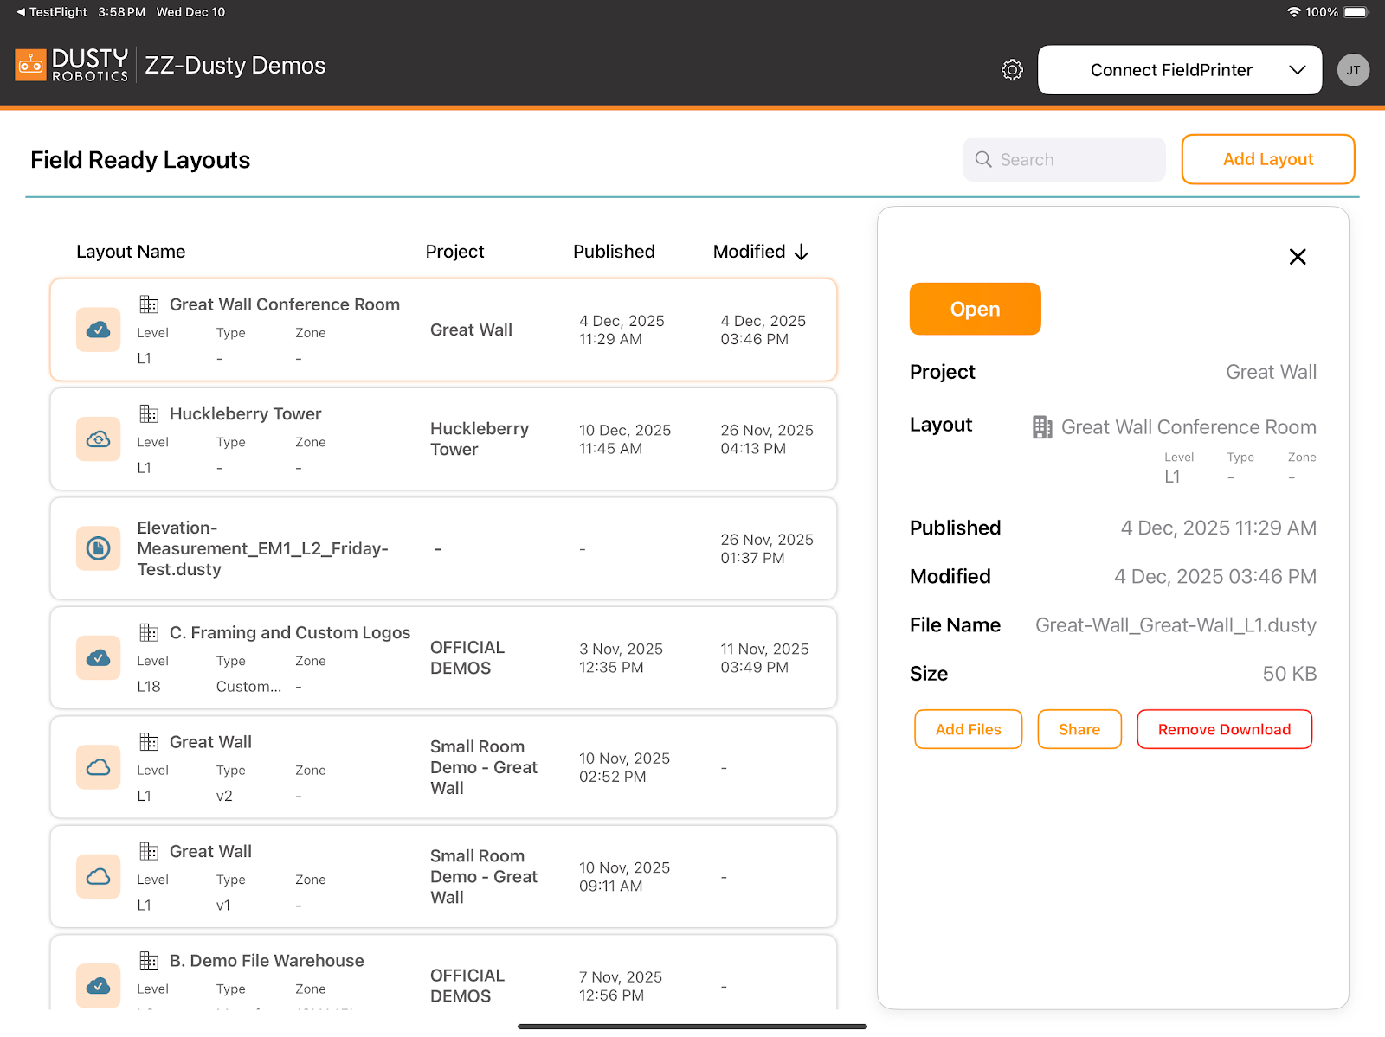Viewport: 1385px width, 1037px height.
Task: Click the 50 KB size value
Action: click(x=1289, y=674)
